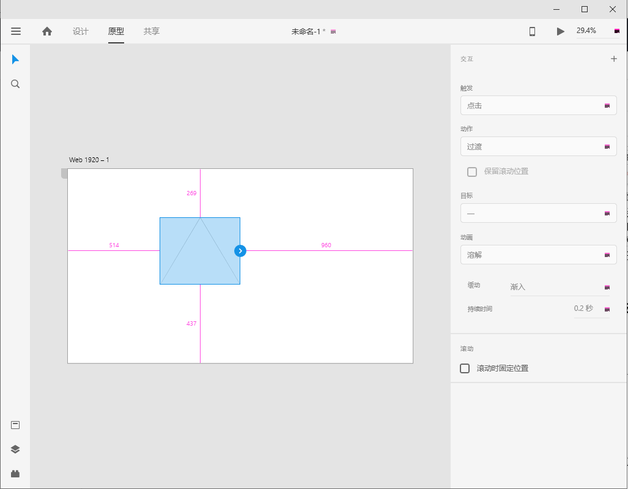Open the 目标 target dropdown
Viewport: 628px width, 489px height.
[538, 213]
